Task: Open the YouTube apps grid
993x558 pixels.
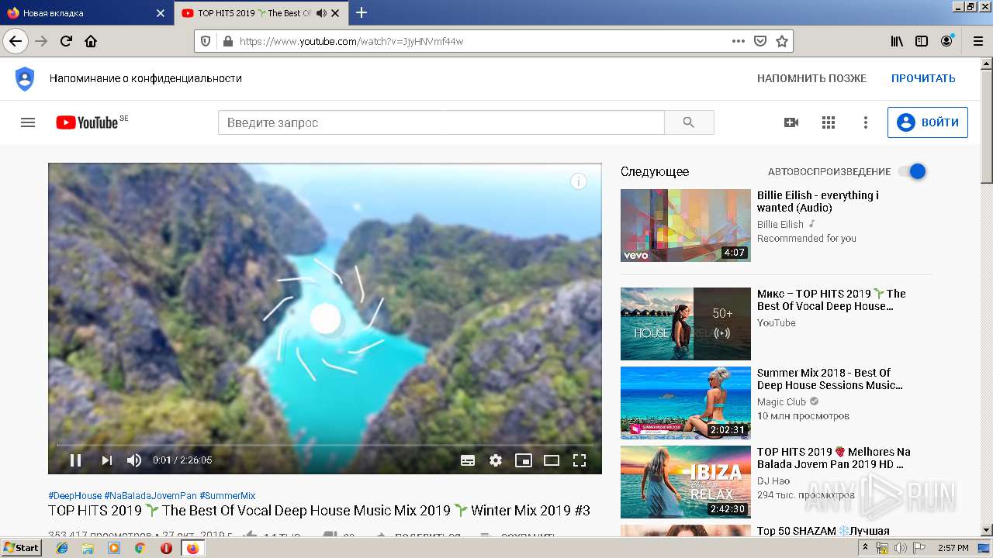Action: [x=829, y=122]
